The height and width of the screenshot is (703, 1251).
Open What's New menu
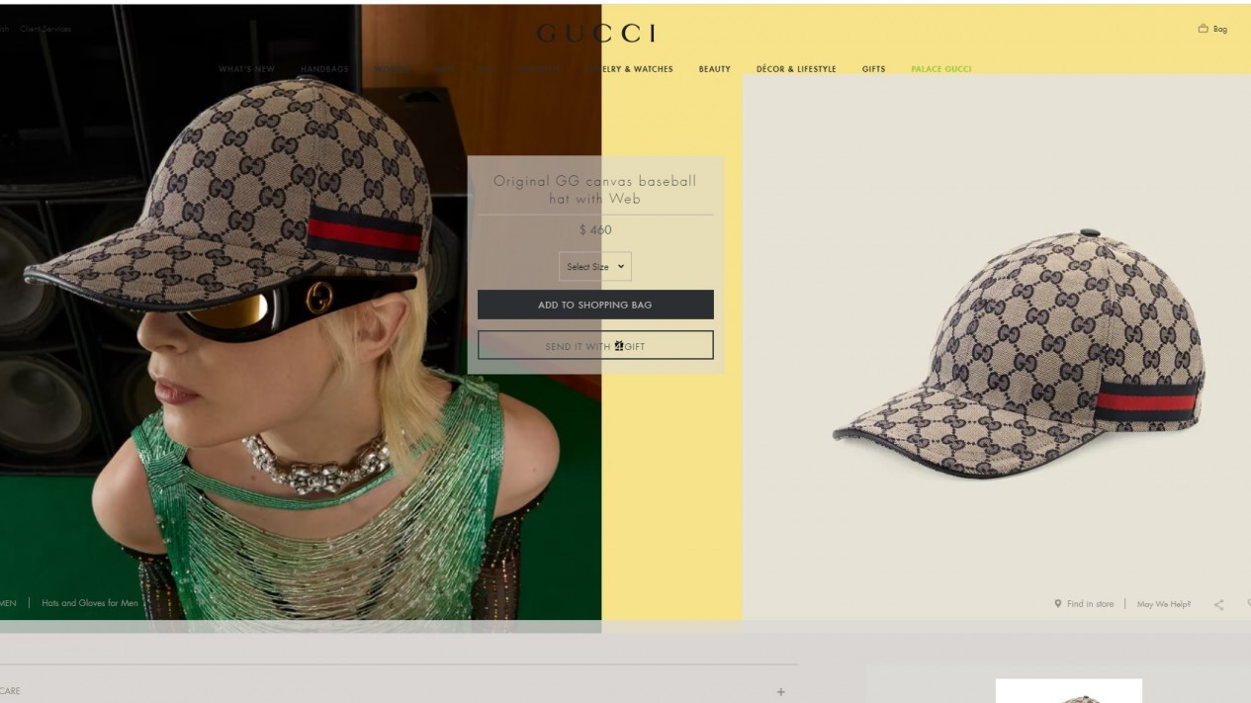(x=247, y=69)
